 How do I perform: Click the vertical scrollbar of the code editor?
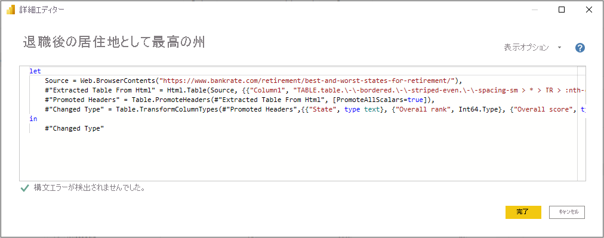[582, 123]
